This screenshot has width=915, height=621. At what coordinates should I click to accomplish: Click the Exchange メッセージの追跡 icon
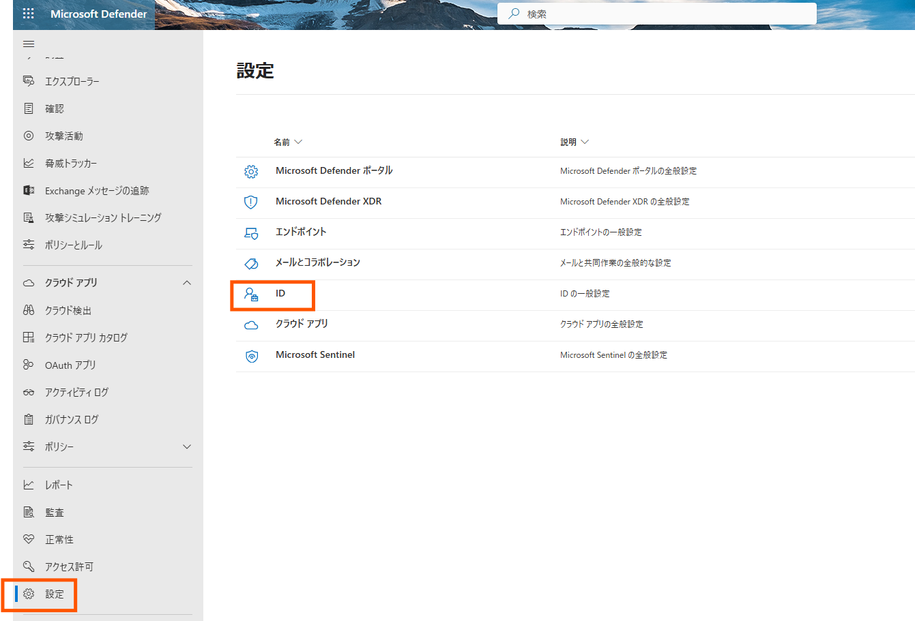[x=28, y=190]
